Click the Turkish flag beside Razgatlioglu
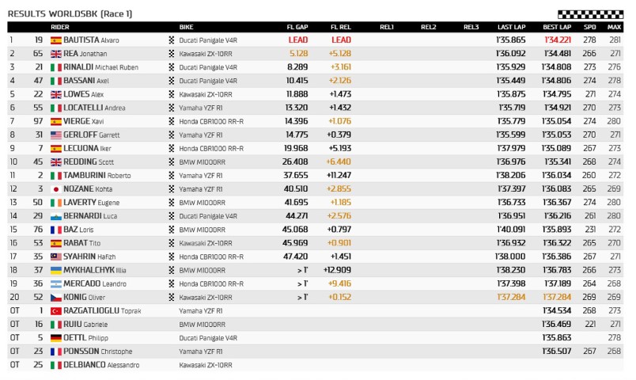 tap(55, 311)
